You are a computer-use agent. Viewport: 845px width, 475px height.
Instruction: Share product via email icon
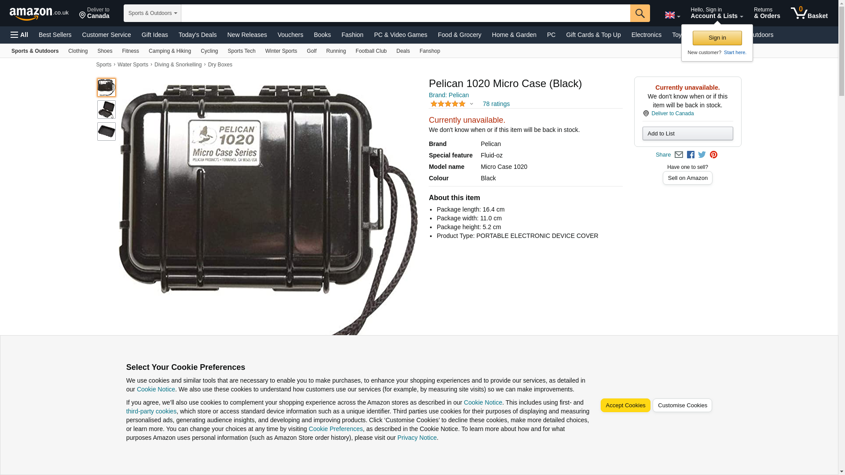click(x=679, y=155)
